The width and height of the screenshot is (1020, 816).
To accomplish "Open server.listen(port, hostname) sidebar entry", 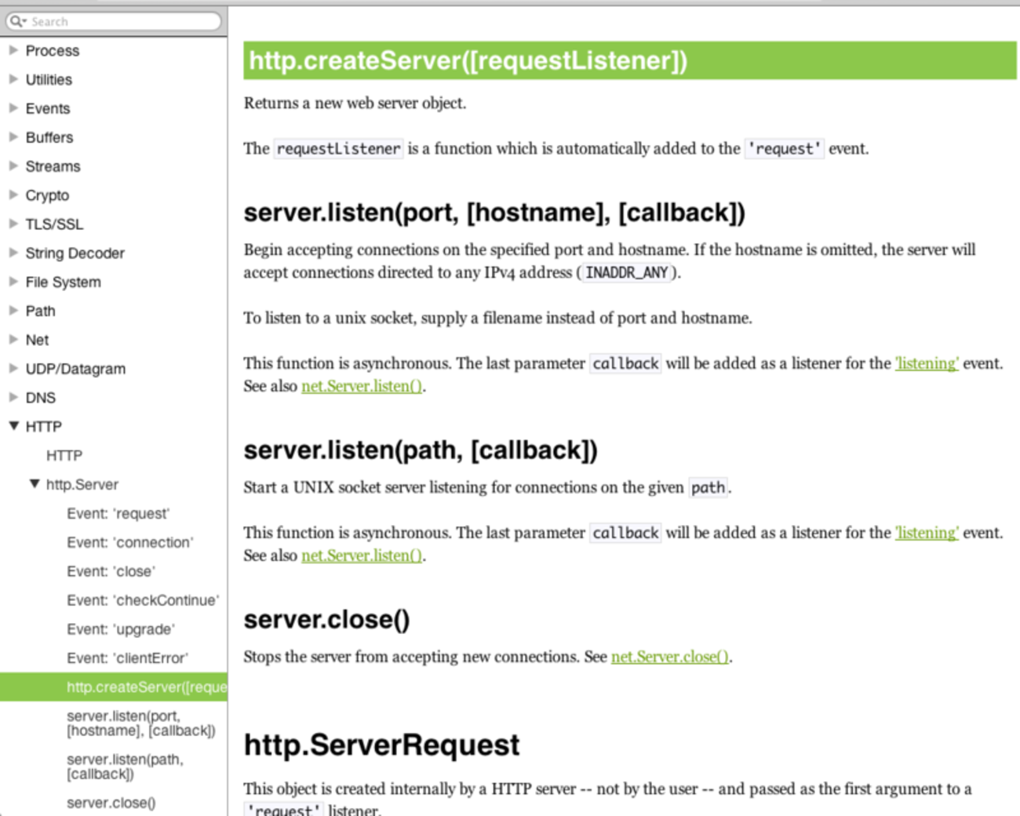I will 140,723.
